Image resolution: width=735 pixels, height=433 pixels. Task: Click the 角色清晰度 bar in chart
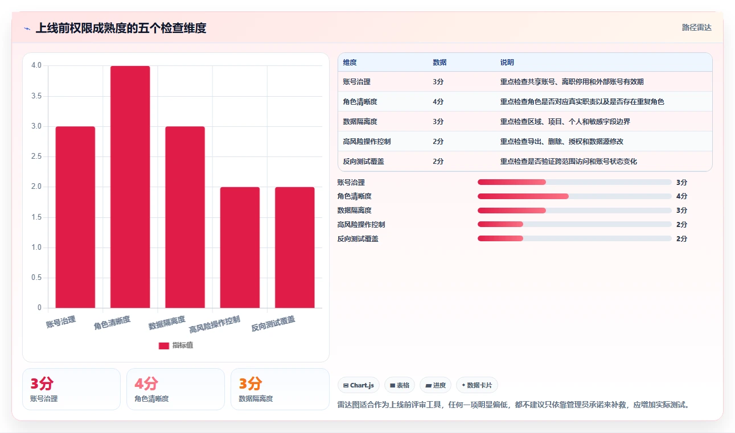tap(130, 187)
